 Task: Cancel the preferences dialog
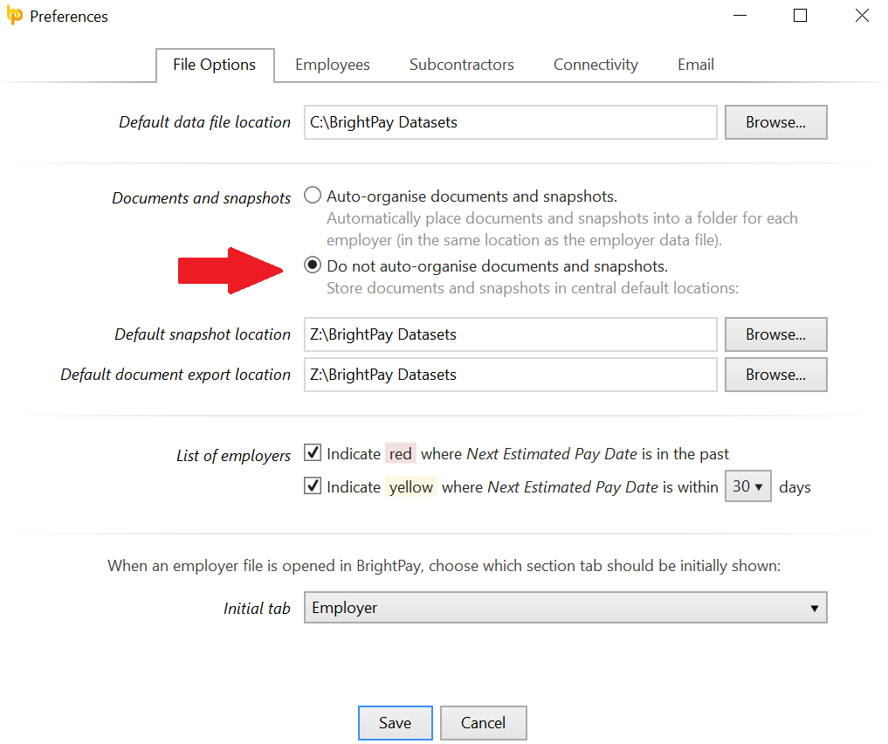483,723
